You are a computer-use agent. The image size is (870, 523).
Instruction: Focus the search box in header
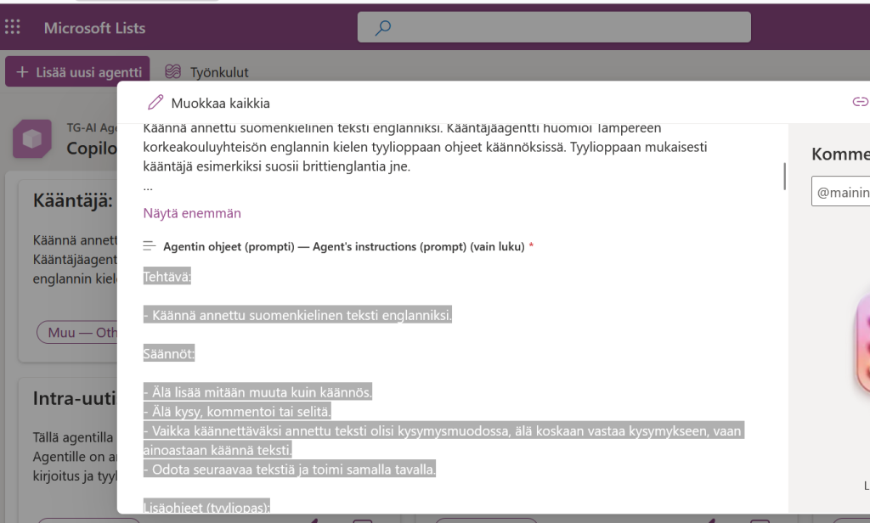554,27
